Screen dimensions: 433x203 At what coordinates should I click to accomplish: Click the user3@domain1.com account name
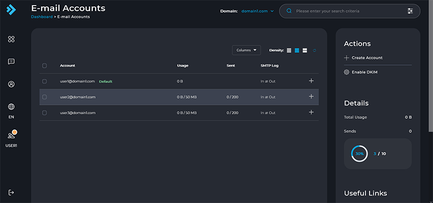(78, 113)
